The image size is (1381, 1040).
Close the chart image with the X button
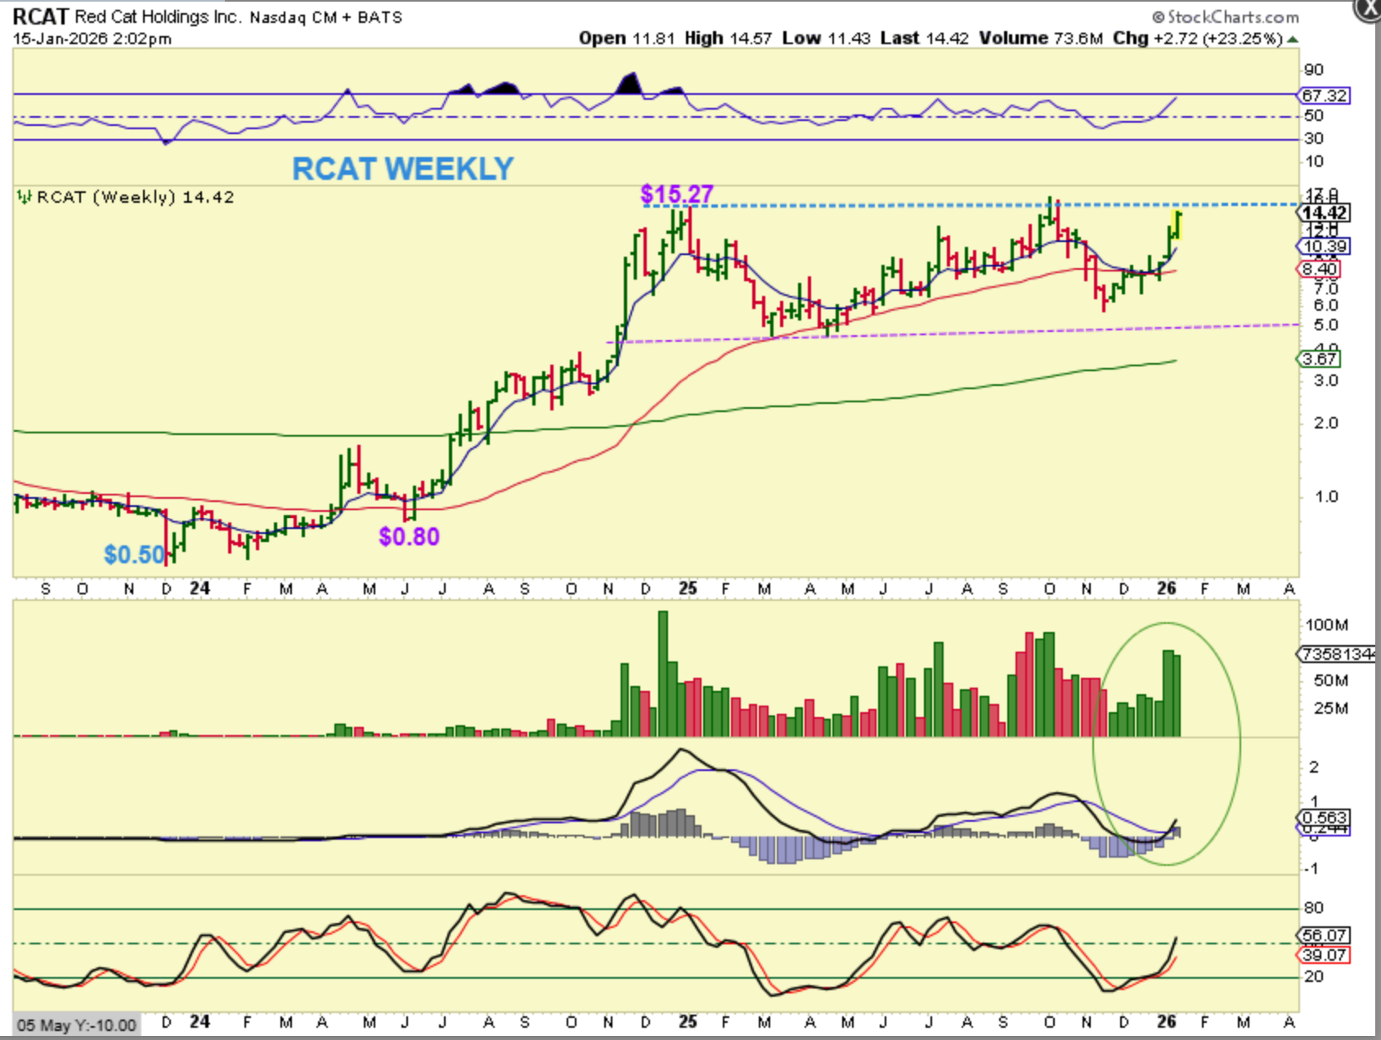[x=1369, y=7]
